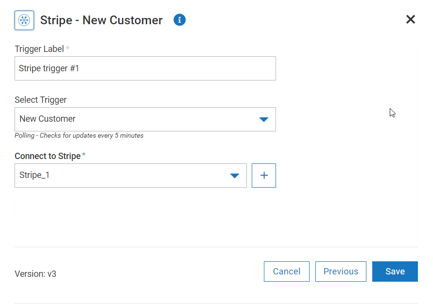Save the Stripe trigger configuration
The image size is (433, 304).
pyautogui.click(x=395, y=272)
